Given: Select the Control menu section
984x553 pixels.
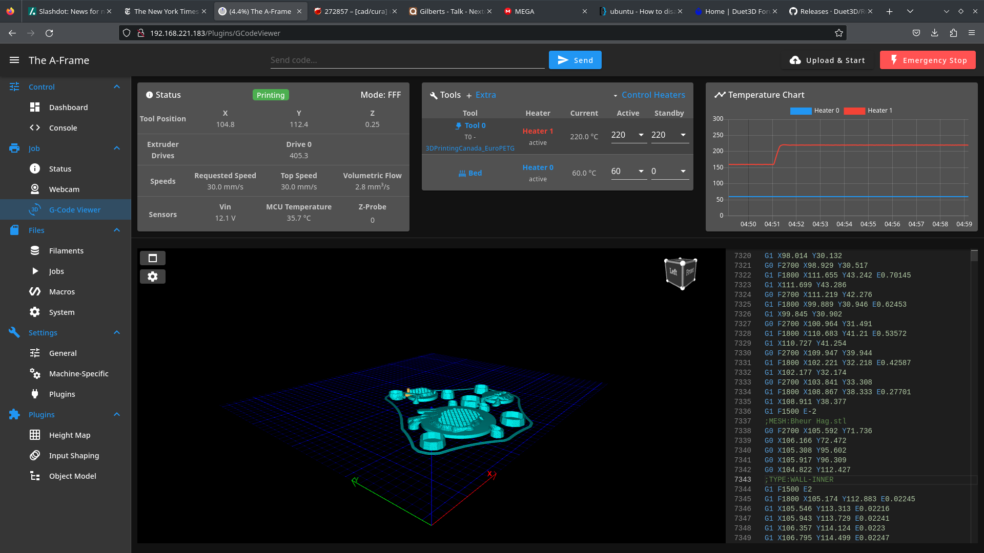Looking at the screenshot, I should [66, 87].
